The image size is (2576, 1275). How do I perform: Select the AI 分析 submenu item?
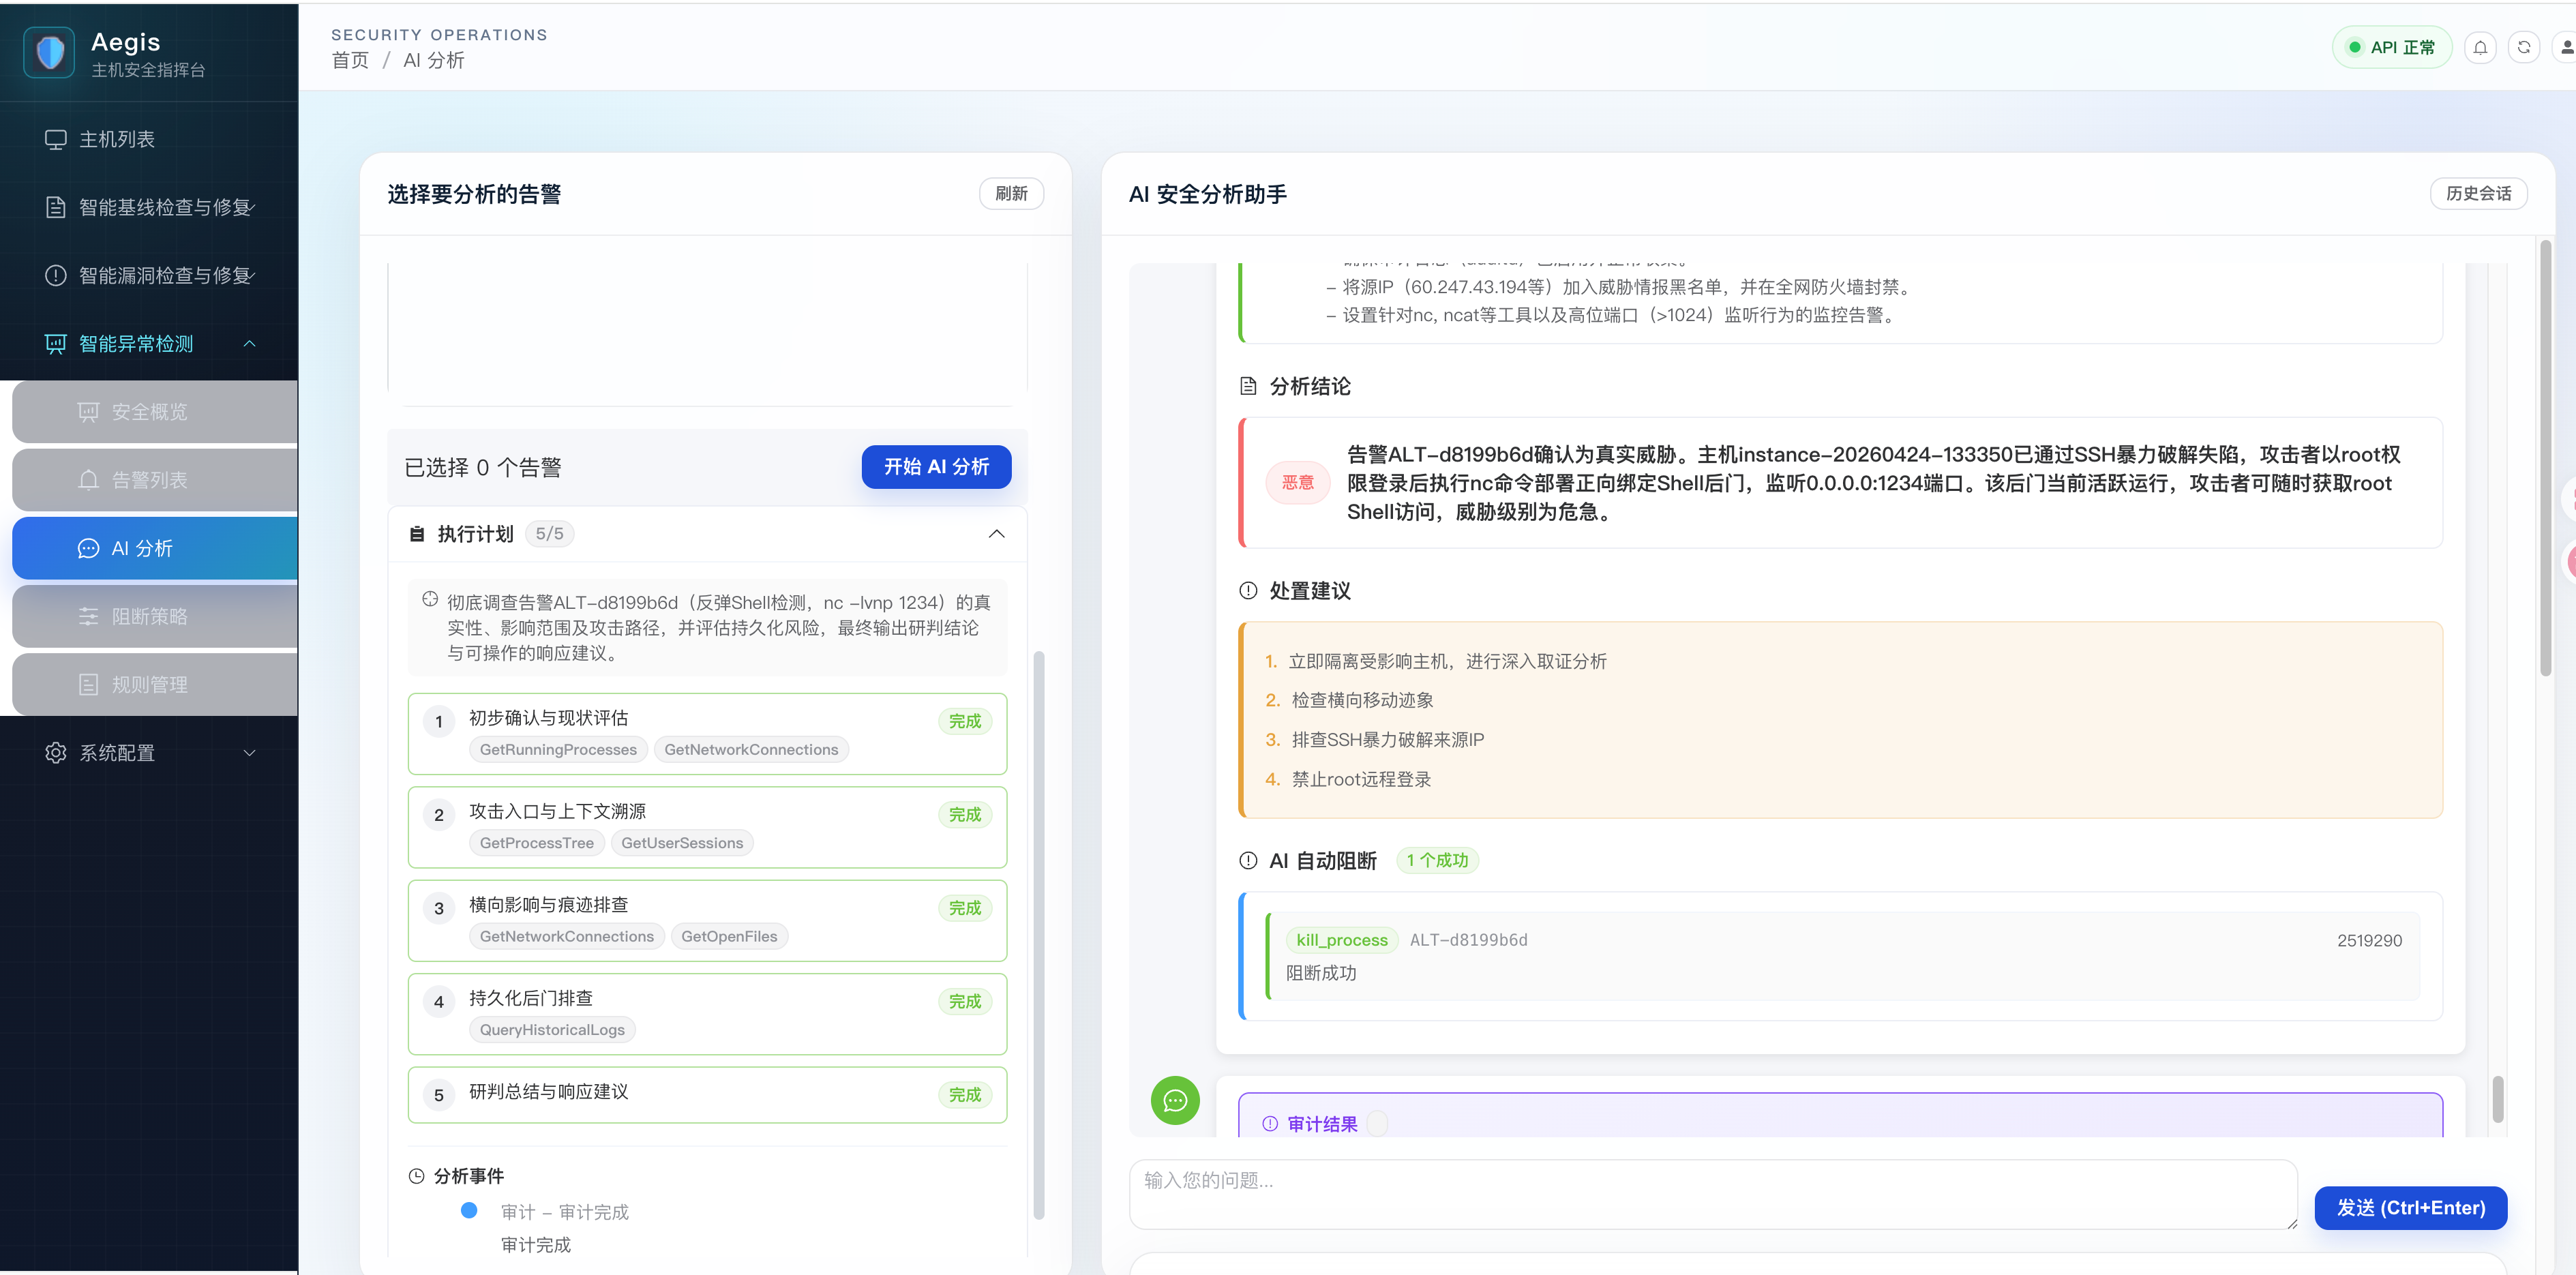(x=155, y=548)
